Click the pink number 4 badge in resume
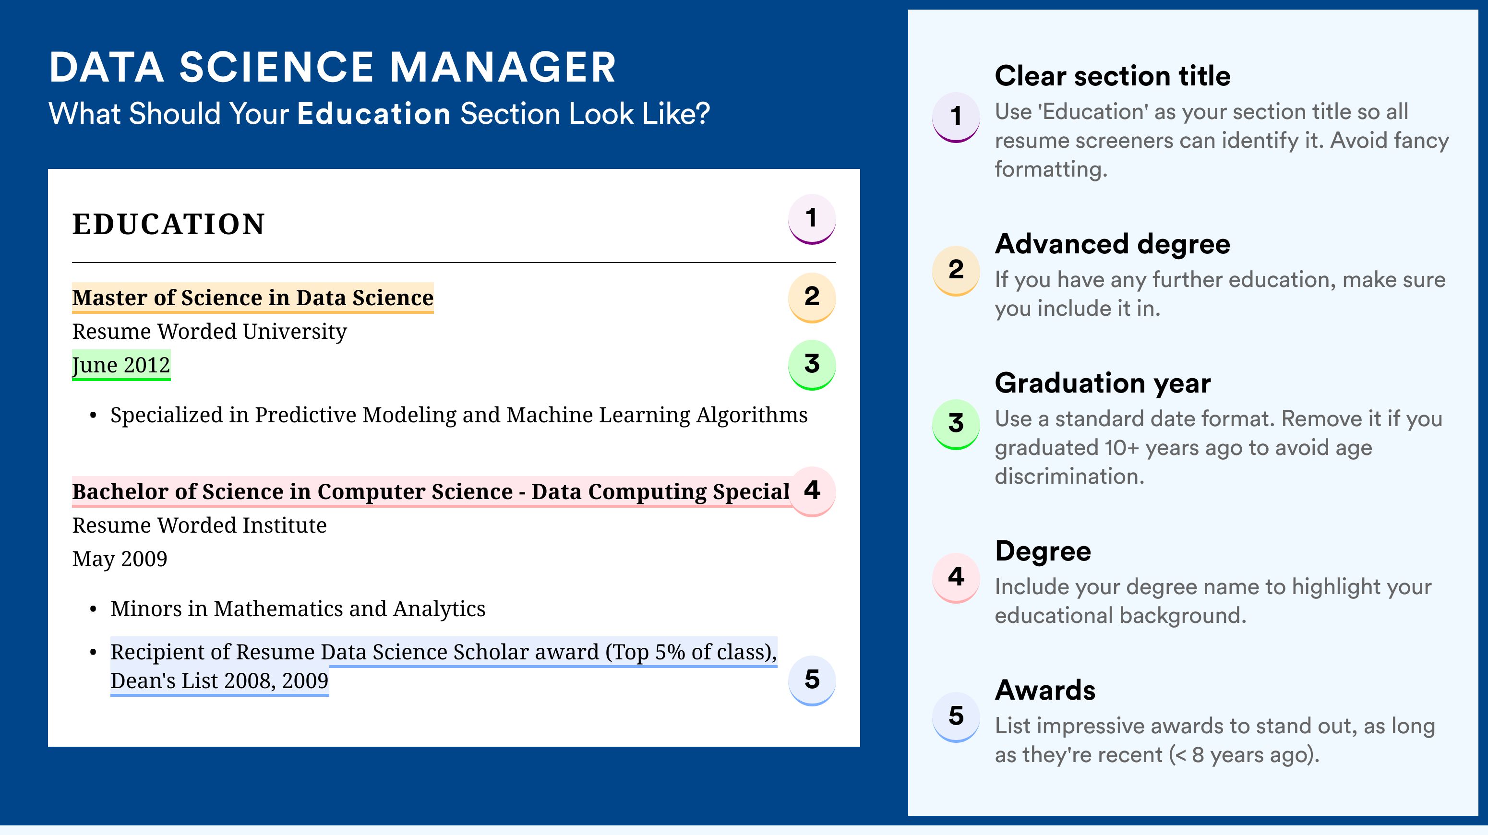Screen dimensions: 1488x835 coord(812,491)
